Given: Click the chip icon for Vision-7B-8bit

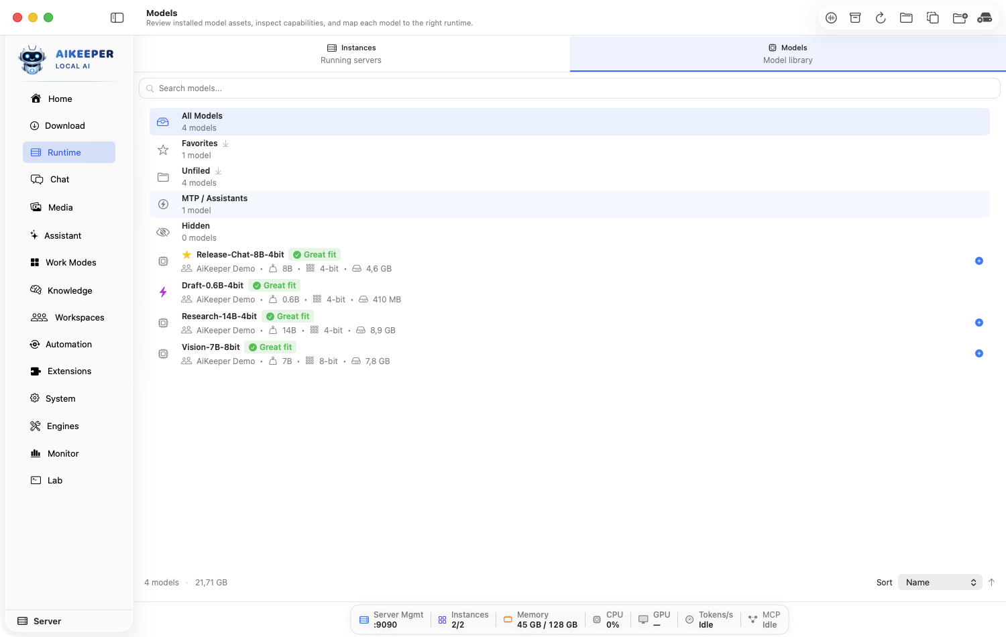Looking at the screenshot, I should tap(163, 353).
